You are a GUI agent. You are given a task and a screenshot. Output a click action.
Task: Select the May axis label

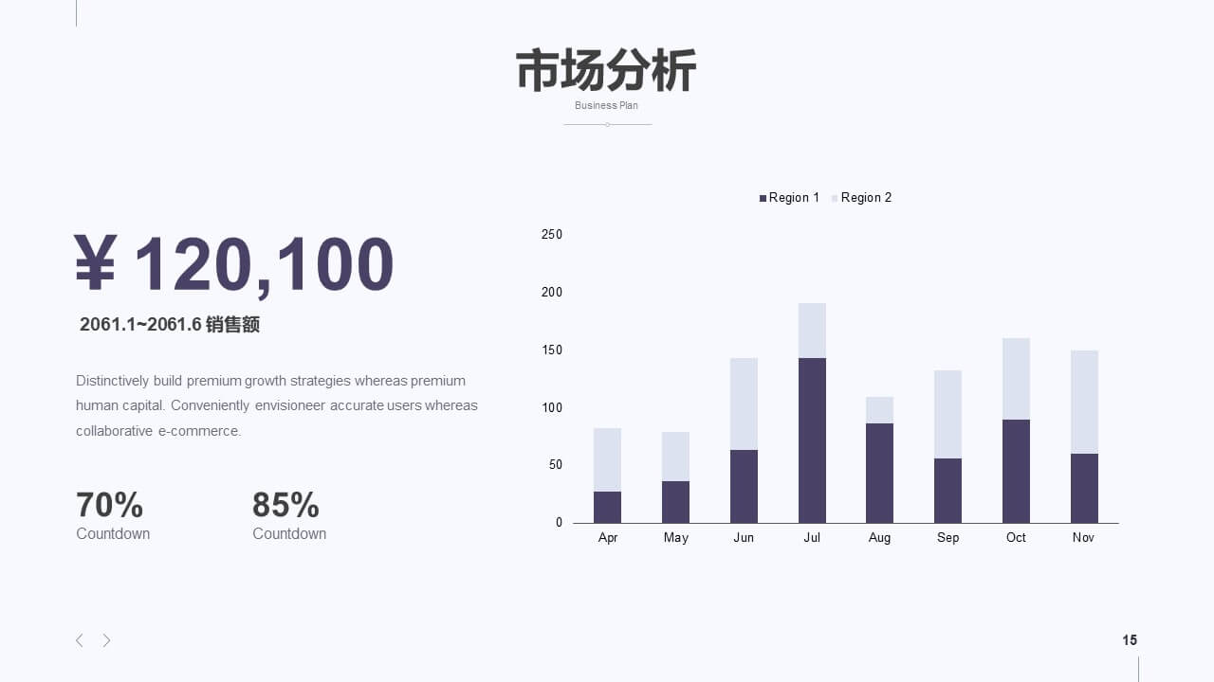coord(676,538)
